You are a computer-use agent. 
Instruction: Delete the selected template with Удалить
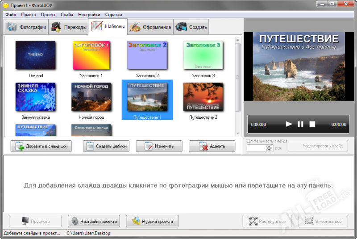click(x=212, y=146)
